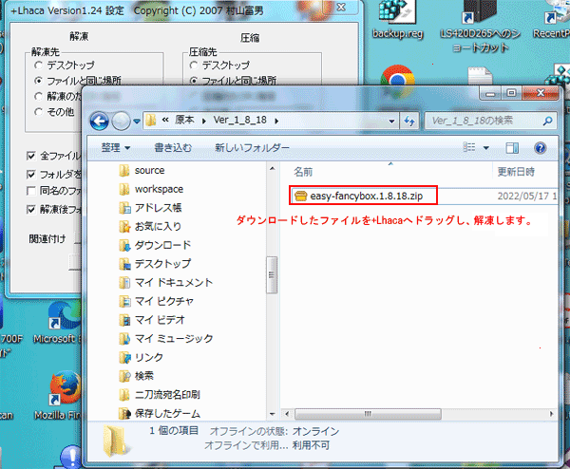Open the 整理 organize menu
The height and width of the screenshot is (469, 570).
coord(116,148)
